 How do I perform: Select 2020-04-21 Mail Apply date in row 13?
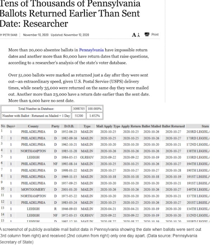tap(108, 209)
